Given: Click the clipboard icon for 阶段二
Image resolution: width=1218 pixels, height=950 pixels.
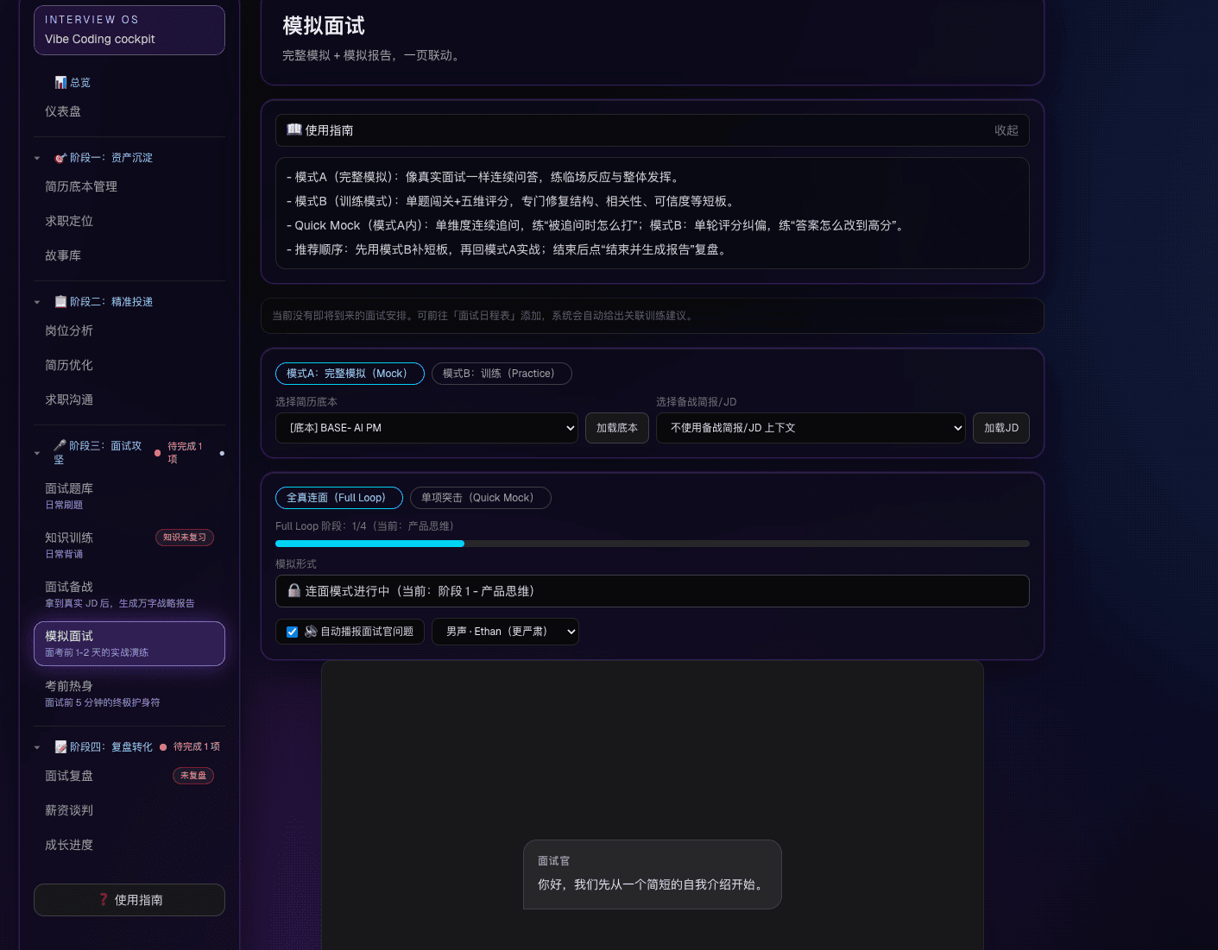Looking at the screenshot, I should [60, 302].
